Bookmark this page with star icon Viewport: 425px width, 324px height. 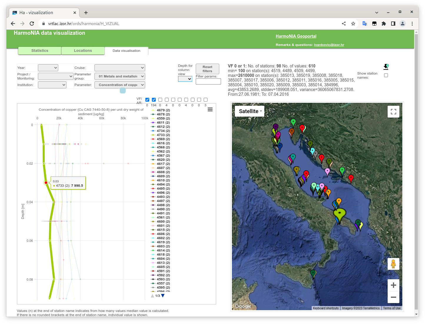[353, 24]
